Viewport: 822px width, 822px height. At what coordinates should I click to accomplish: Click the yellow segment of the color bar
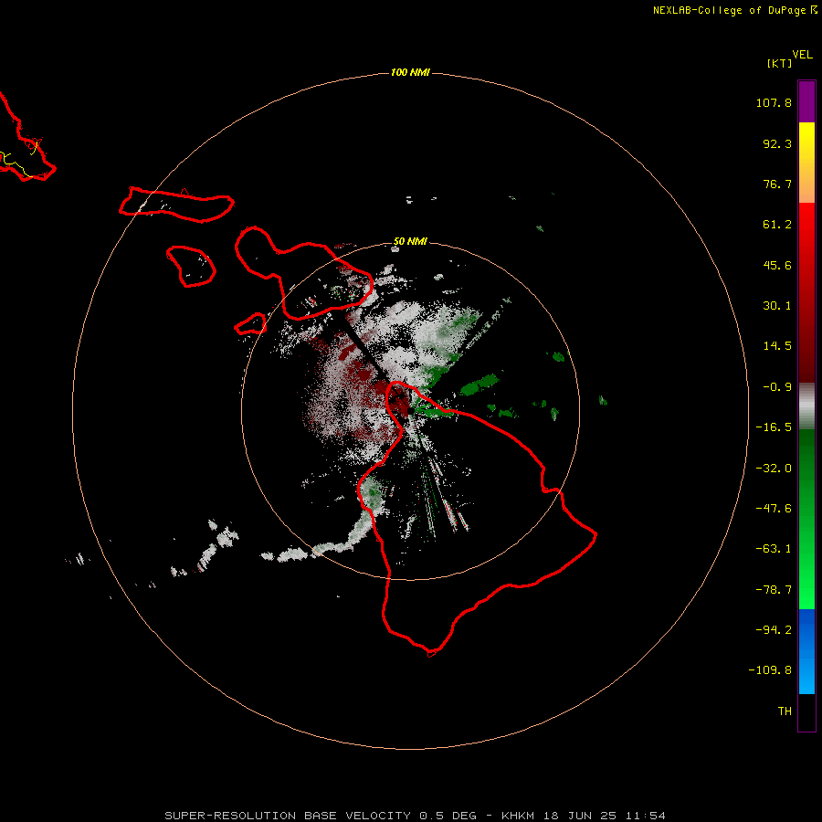(x=806, y=163)
